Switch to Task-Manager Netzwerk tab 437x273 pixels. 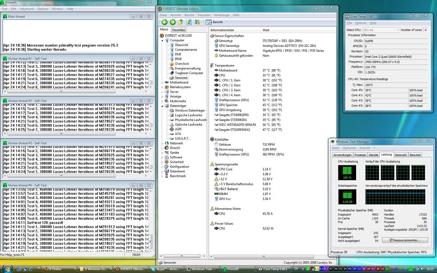pyautogui.click(x=401, y=155)
